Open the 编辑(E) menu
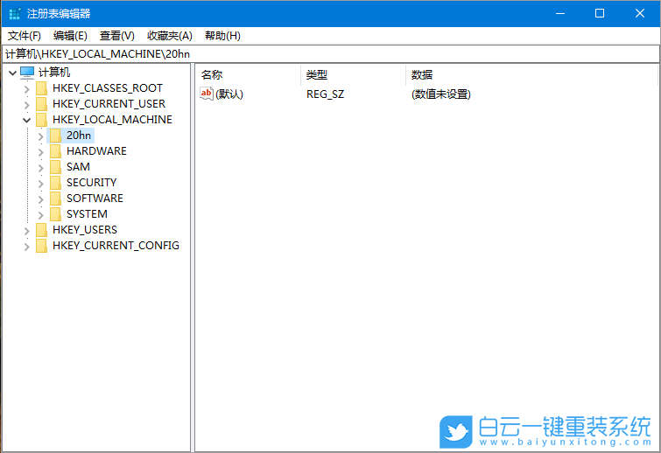The height and width of the screenshot is (453, 661). pyautogui.click(x=70, y=36)
